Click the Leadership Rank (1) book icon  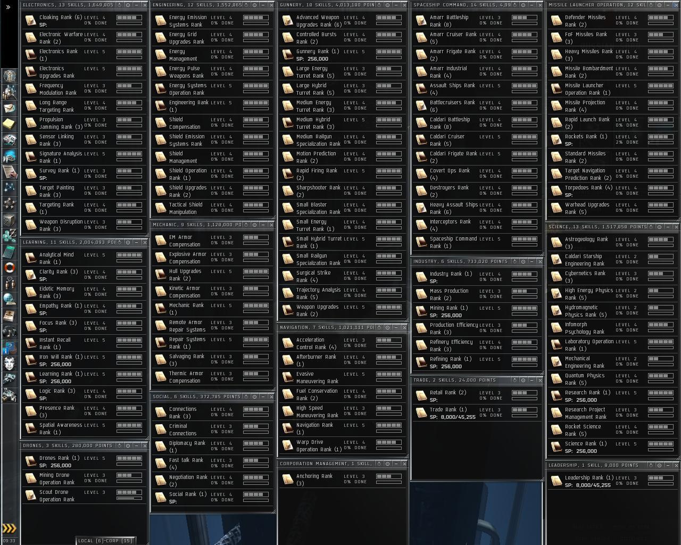pos(557,481)
